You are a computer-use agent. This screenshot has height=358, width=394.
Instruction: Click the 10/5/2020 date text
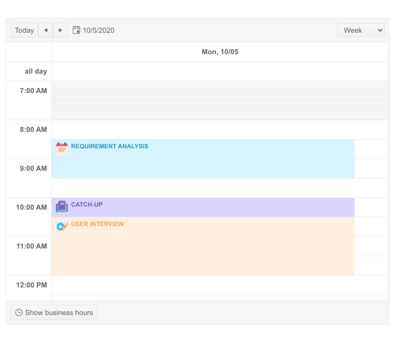98,30
